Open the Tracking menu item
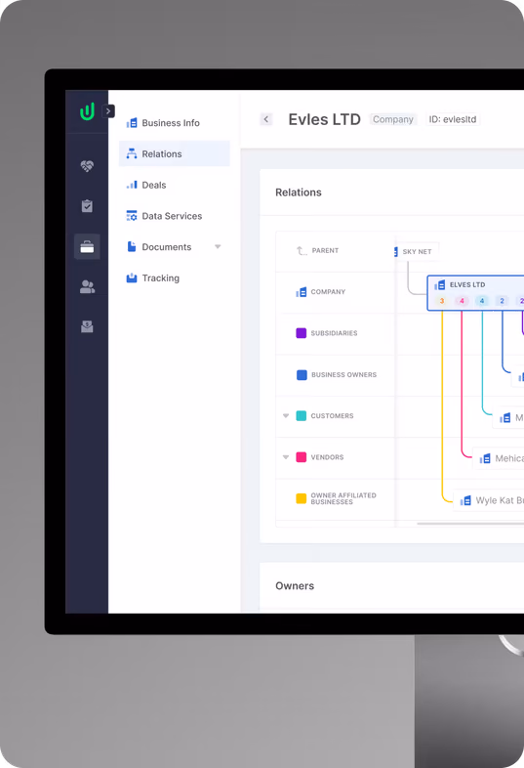Screen dimensions: 524x768 point(174,278)
